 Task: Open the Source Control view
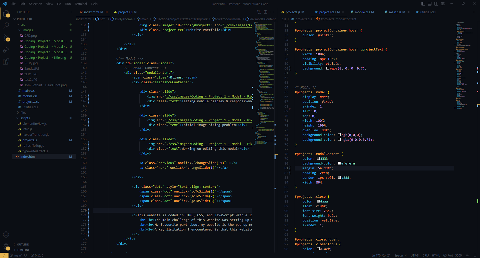pos(6,37)
